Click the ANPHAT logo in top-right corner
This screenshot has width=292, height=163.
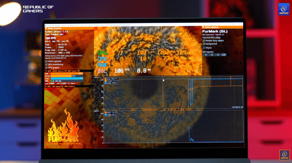[x=284, y=9]
